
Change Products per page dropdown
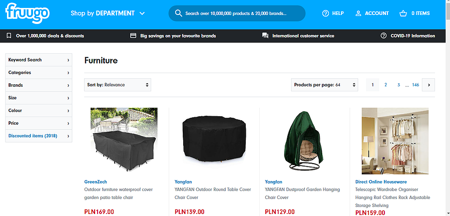point(324,85)
